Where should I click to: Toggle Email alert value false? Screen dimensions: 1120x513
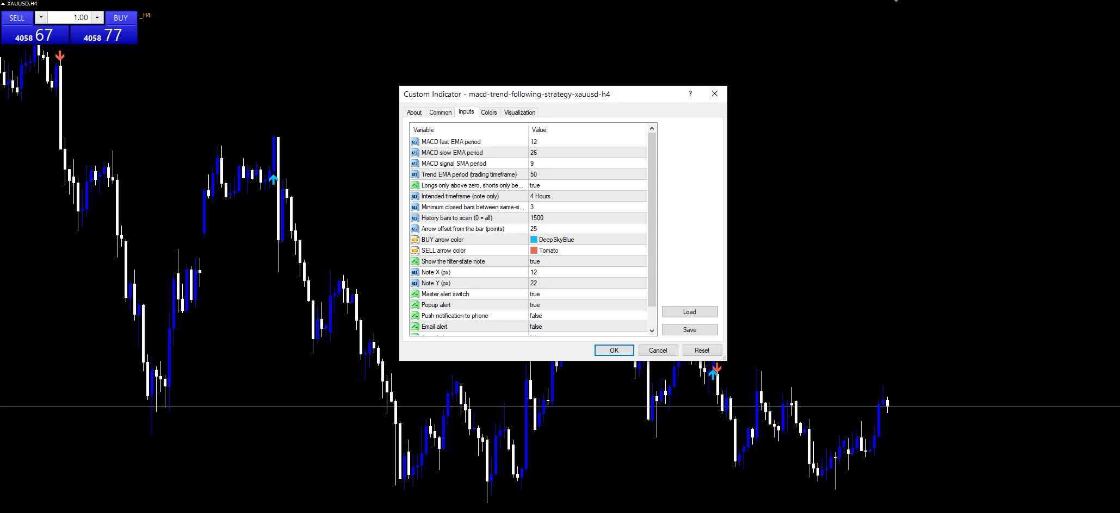(588, 327)
